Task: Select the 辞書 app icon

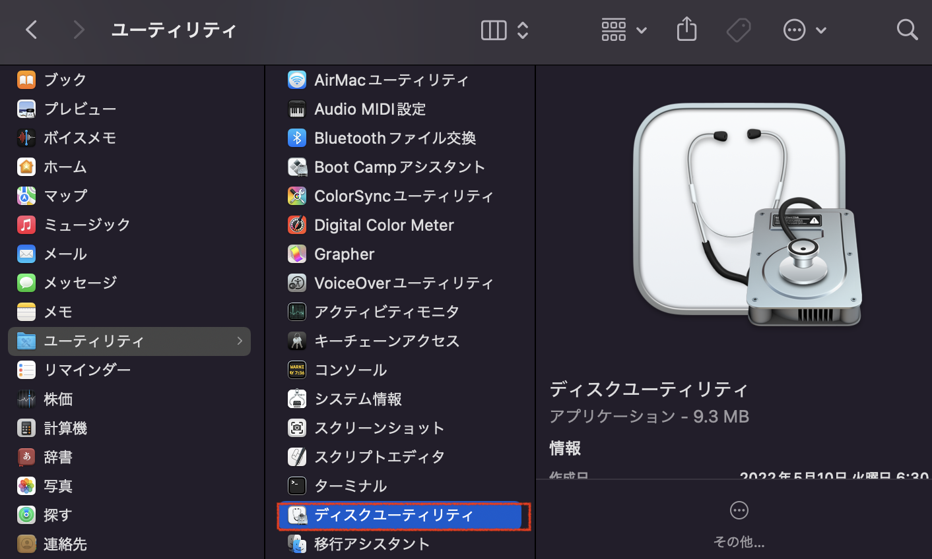Action: pos(26,457)
